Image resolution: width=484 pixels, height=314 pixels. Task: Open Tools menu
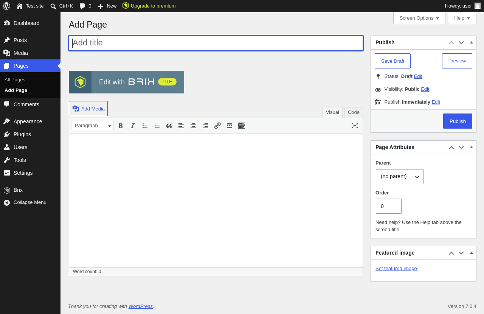(x=30, y=160)
